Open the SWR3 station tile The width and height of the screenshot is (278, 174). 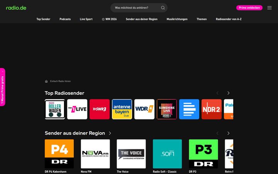[100, 109]
